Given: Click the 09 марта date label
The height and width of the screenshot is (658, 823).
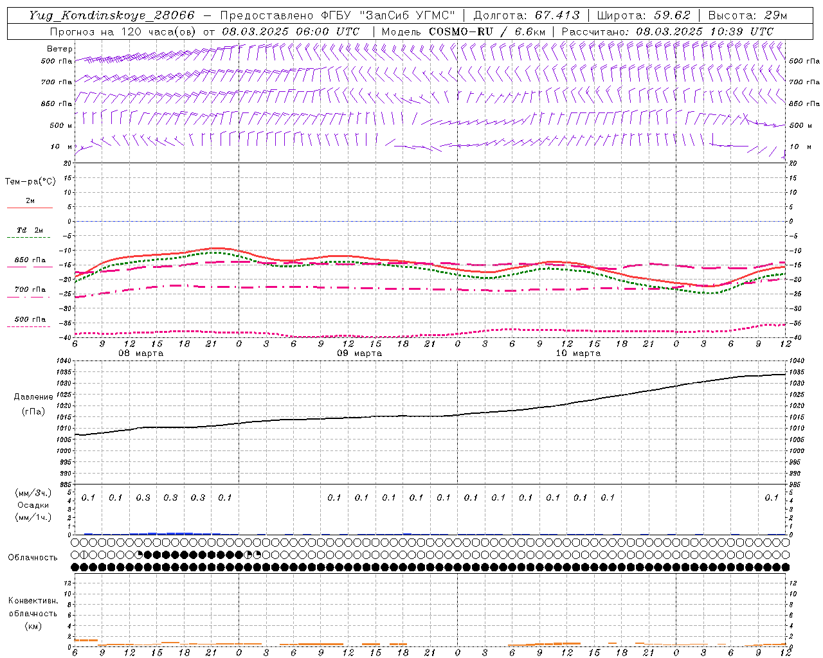Looking at the screenshot, I should [359, 353].
